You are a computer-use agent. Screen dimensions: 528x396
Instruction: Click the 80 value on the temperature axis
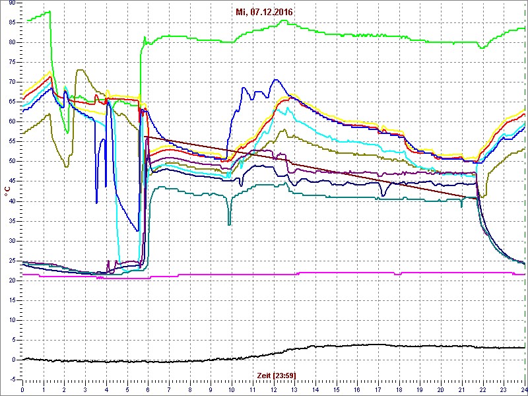[x=12, y=42]
